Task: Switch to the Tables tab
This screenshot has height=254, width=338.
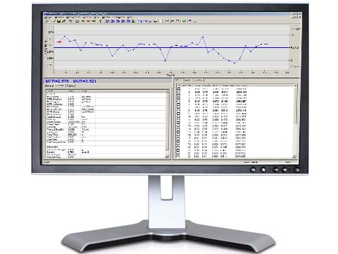Action: 70,86
